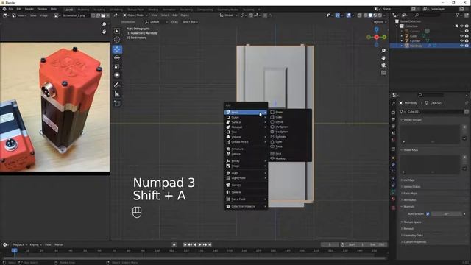Image resolution: width=471 pixels, height=265 pixels.
Task: Jump to the timeline start frame
Action: (x=185, y=244)
